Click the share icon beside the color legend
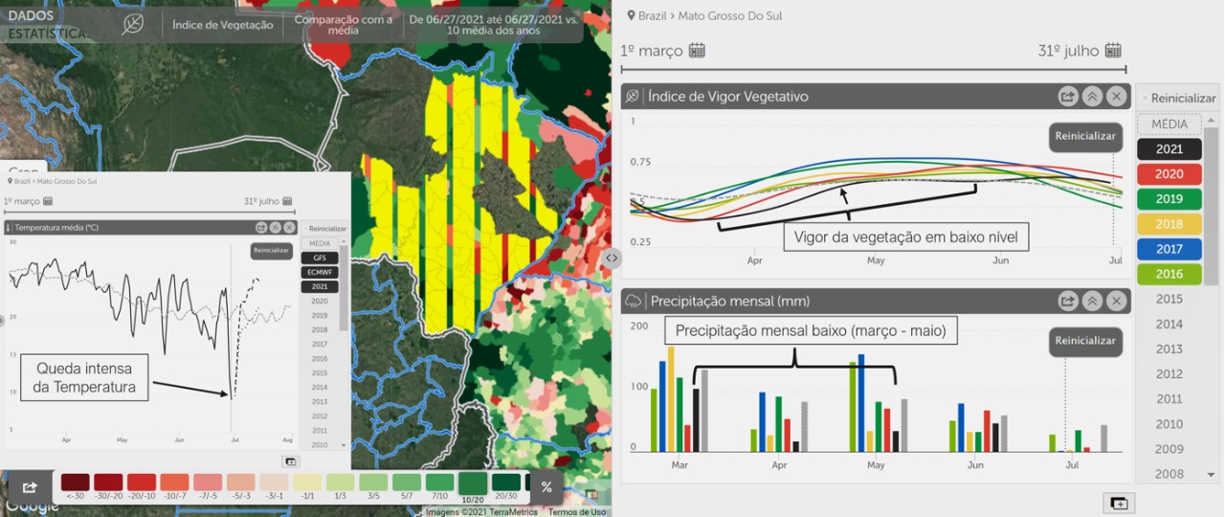Image resolution: width=1225 pixels, height=517 pixels. click(30, 487)
